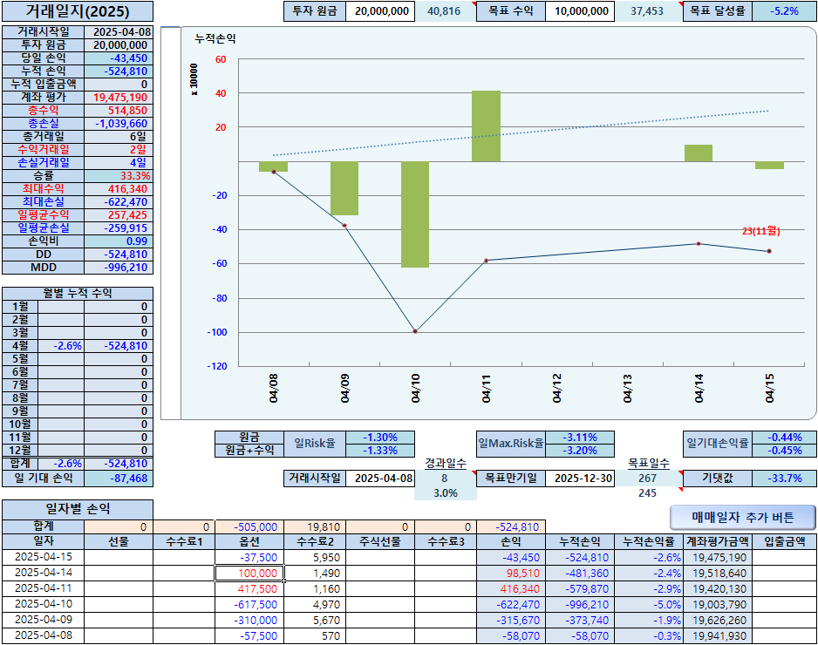The width and height of the screenshot is (818, 645).
Task: Select the 월별 누적 수익 header
Action: 78,293
